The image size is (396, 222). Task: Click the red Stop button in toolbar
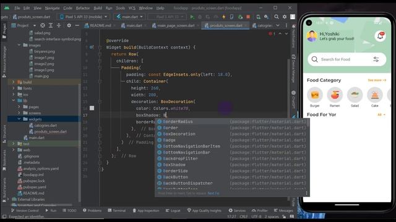tap(248, 17)
